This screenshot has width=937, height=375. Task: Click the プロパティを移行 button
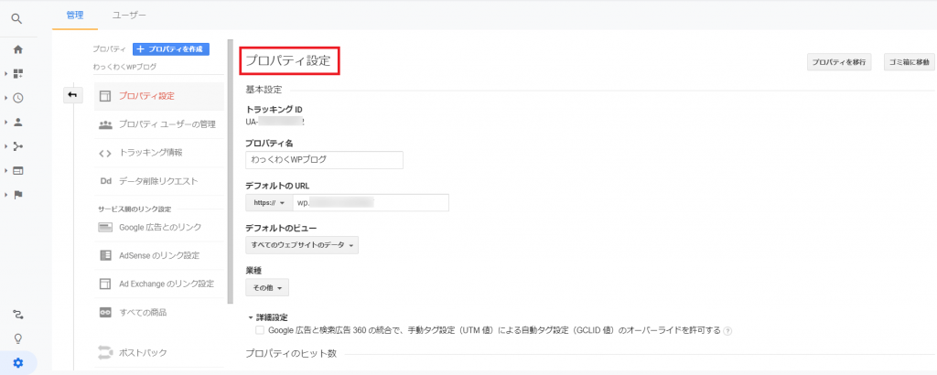(838, 62)
